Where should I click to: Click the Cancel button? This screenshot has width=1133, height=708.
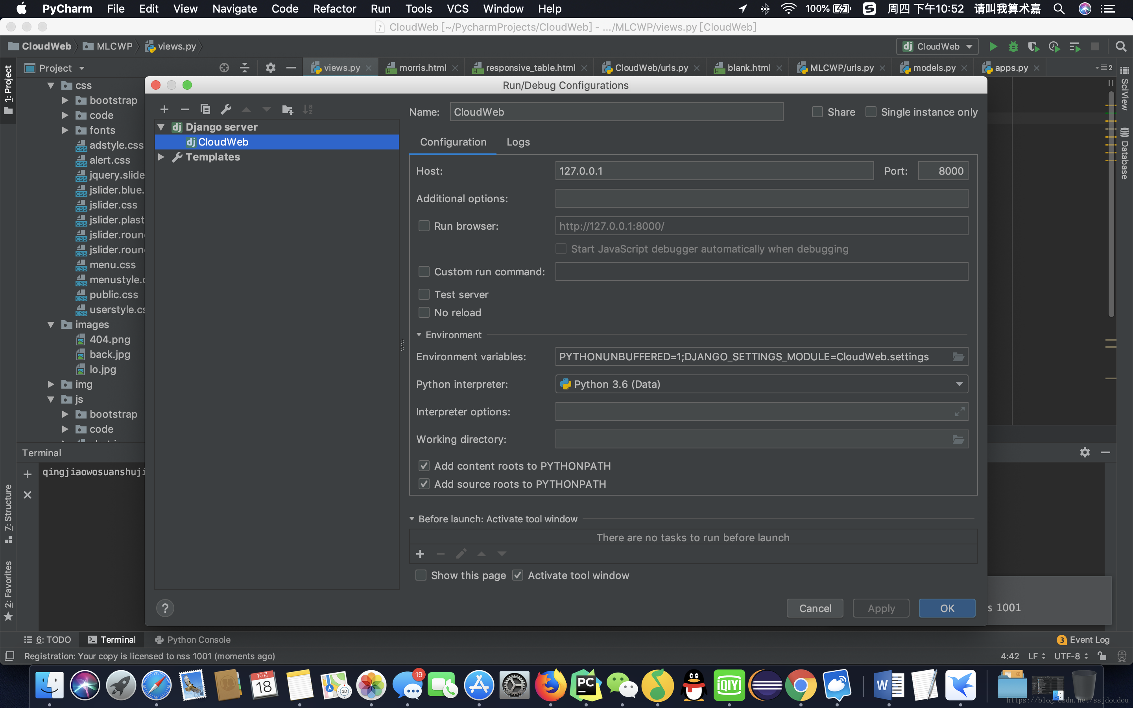pos(815,608)
